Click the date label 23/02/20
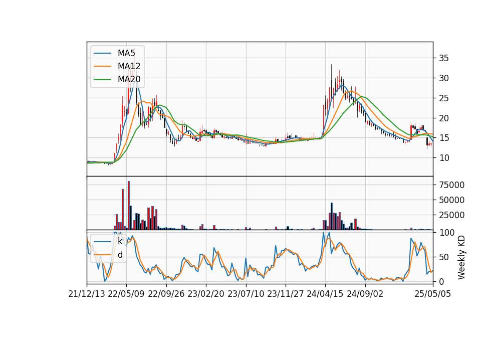 click(206, 294)
